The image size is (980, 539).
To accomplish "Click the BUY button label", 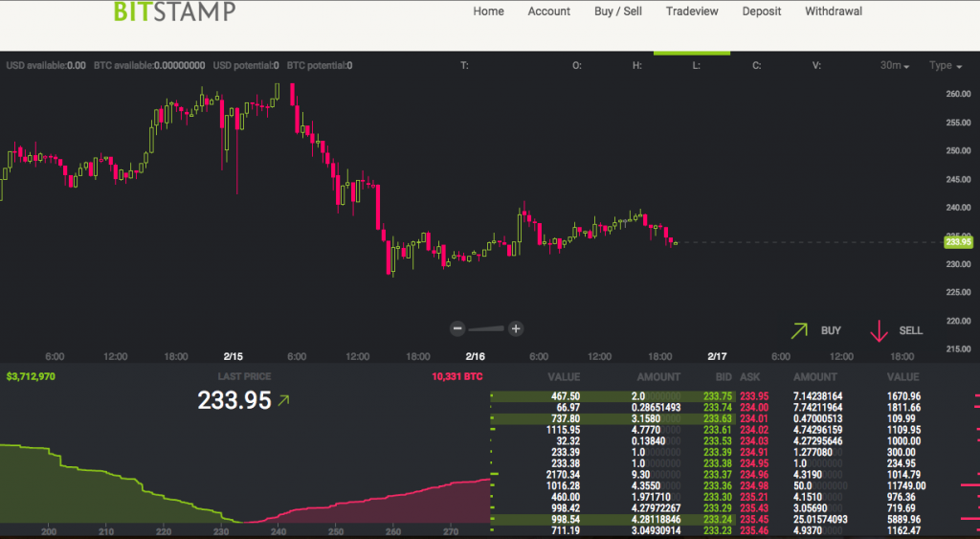I will (x=831, y=331).
